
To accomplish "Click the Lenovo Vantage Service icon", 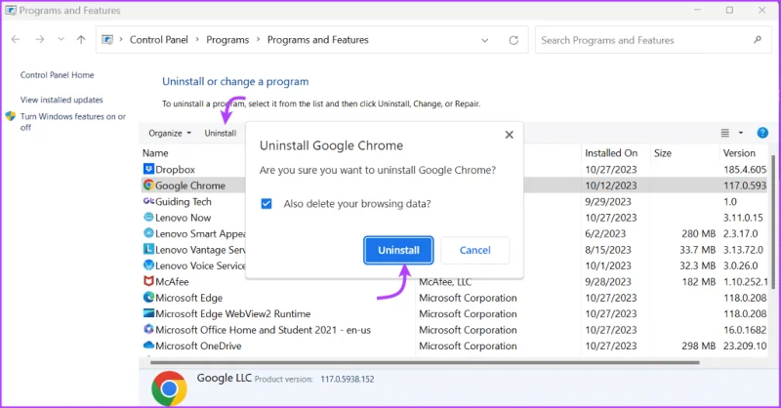I will click(148, 249).
